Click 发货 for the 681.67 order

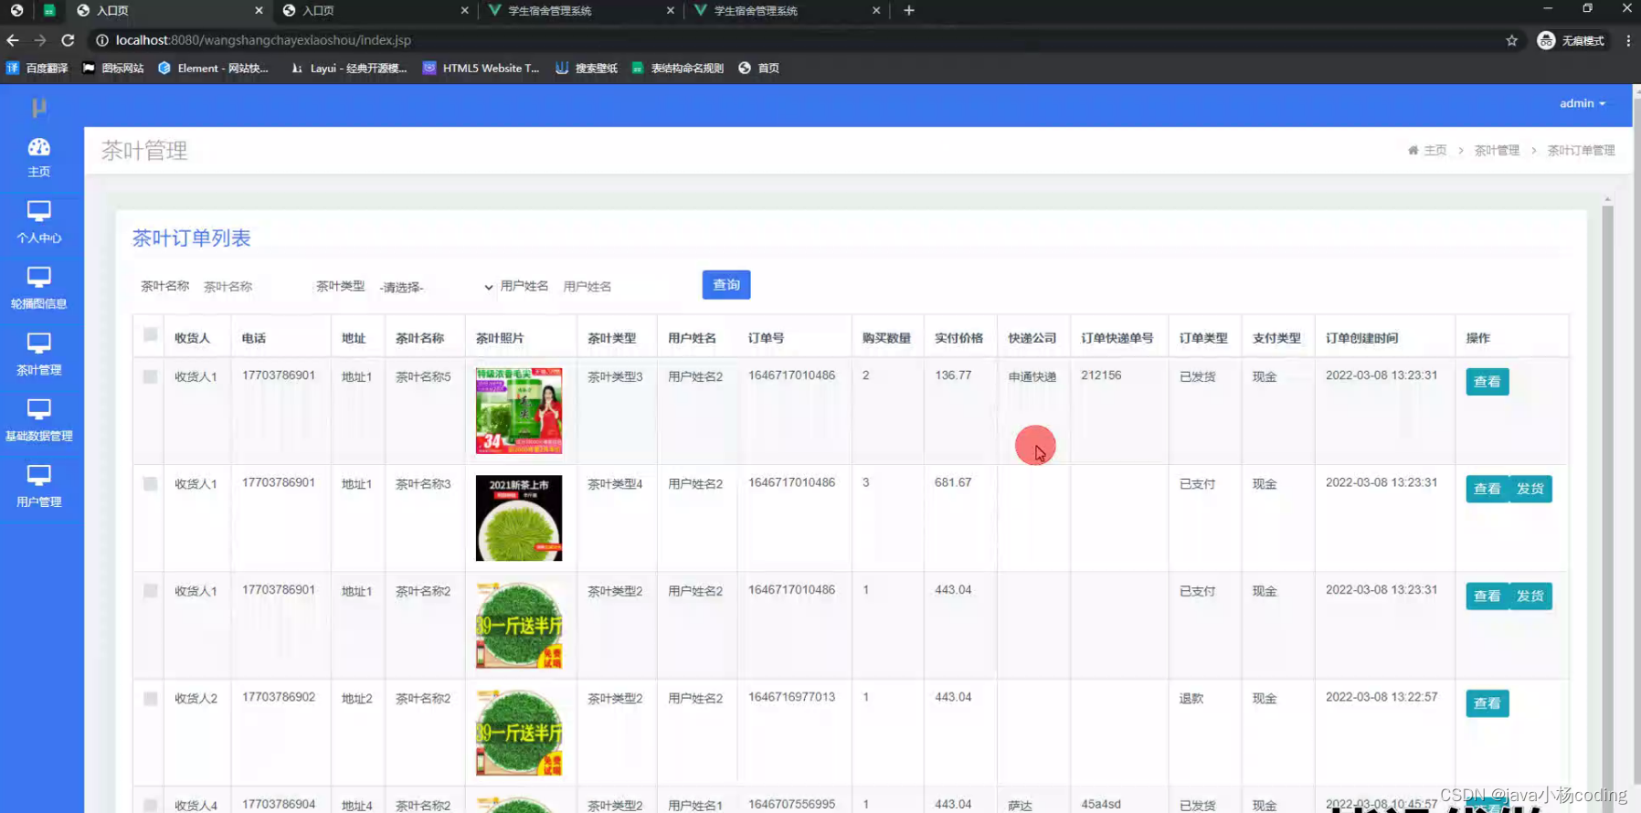click(1530, 489)
